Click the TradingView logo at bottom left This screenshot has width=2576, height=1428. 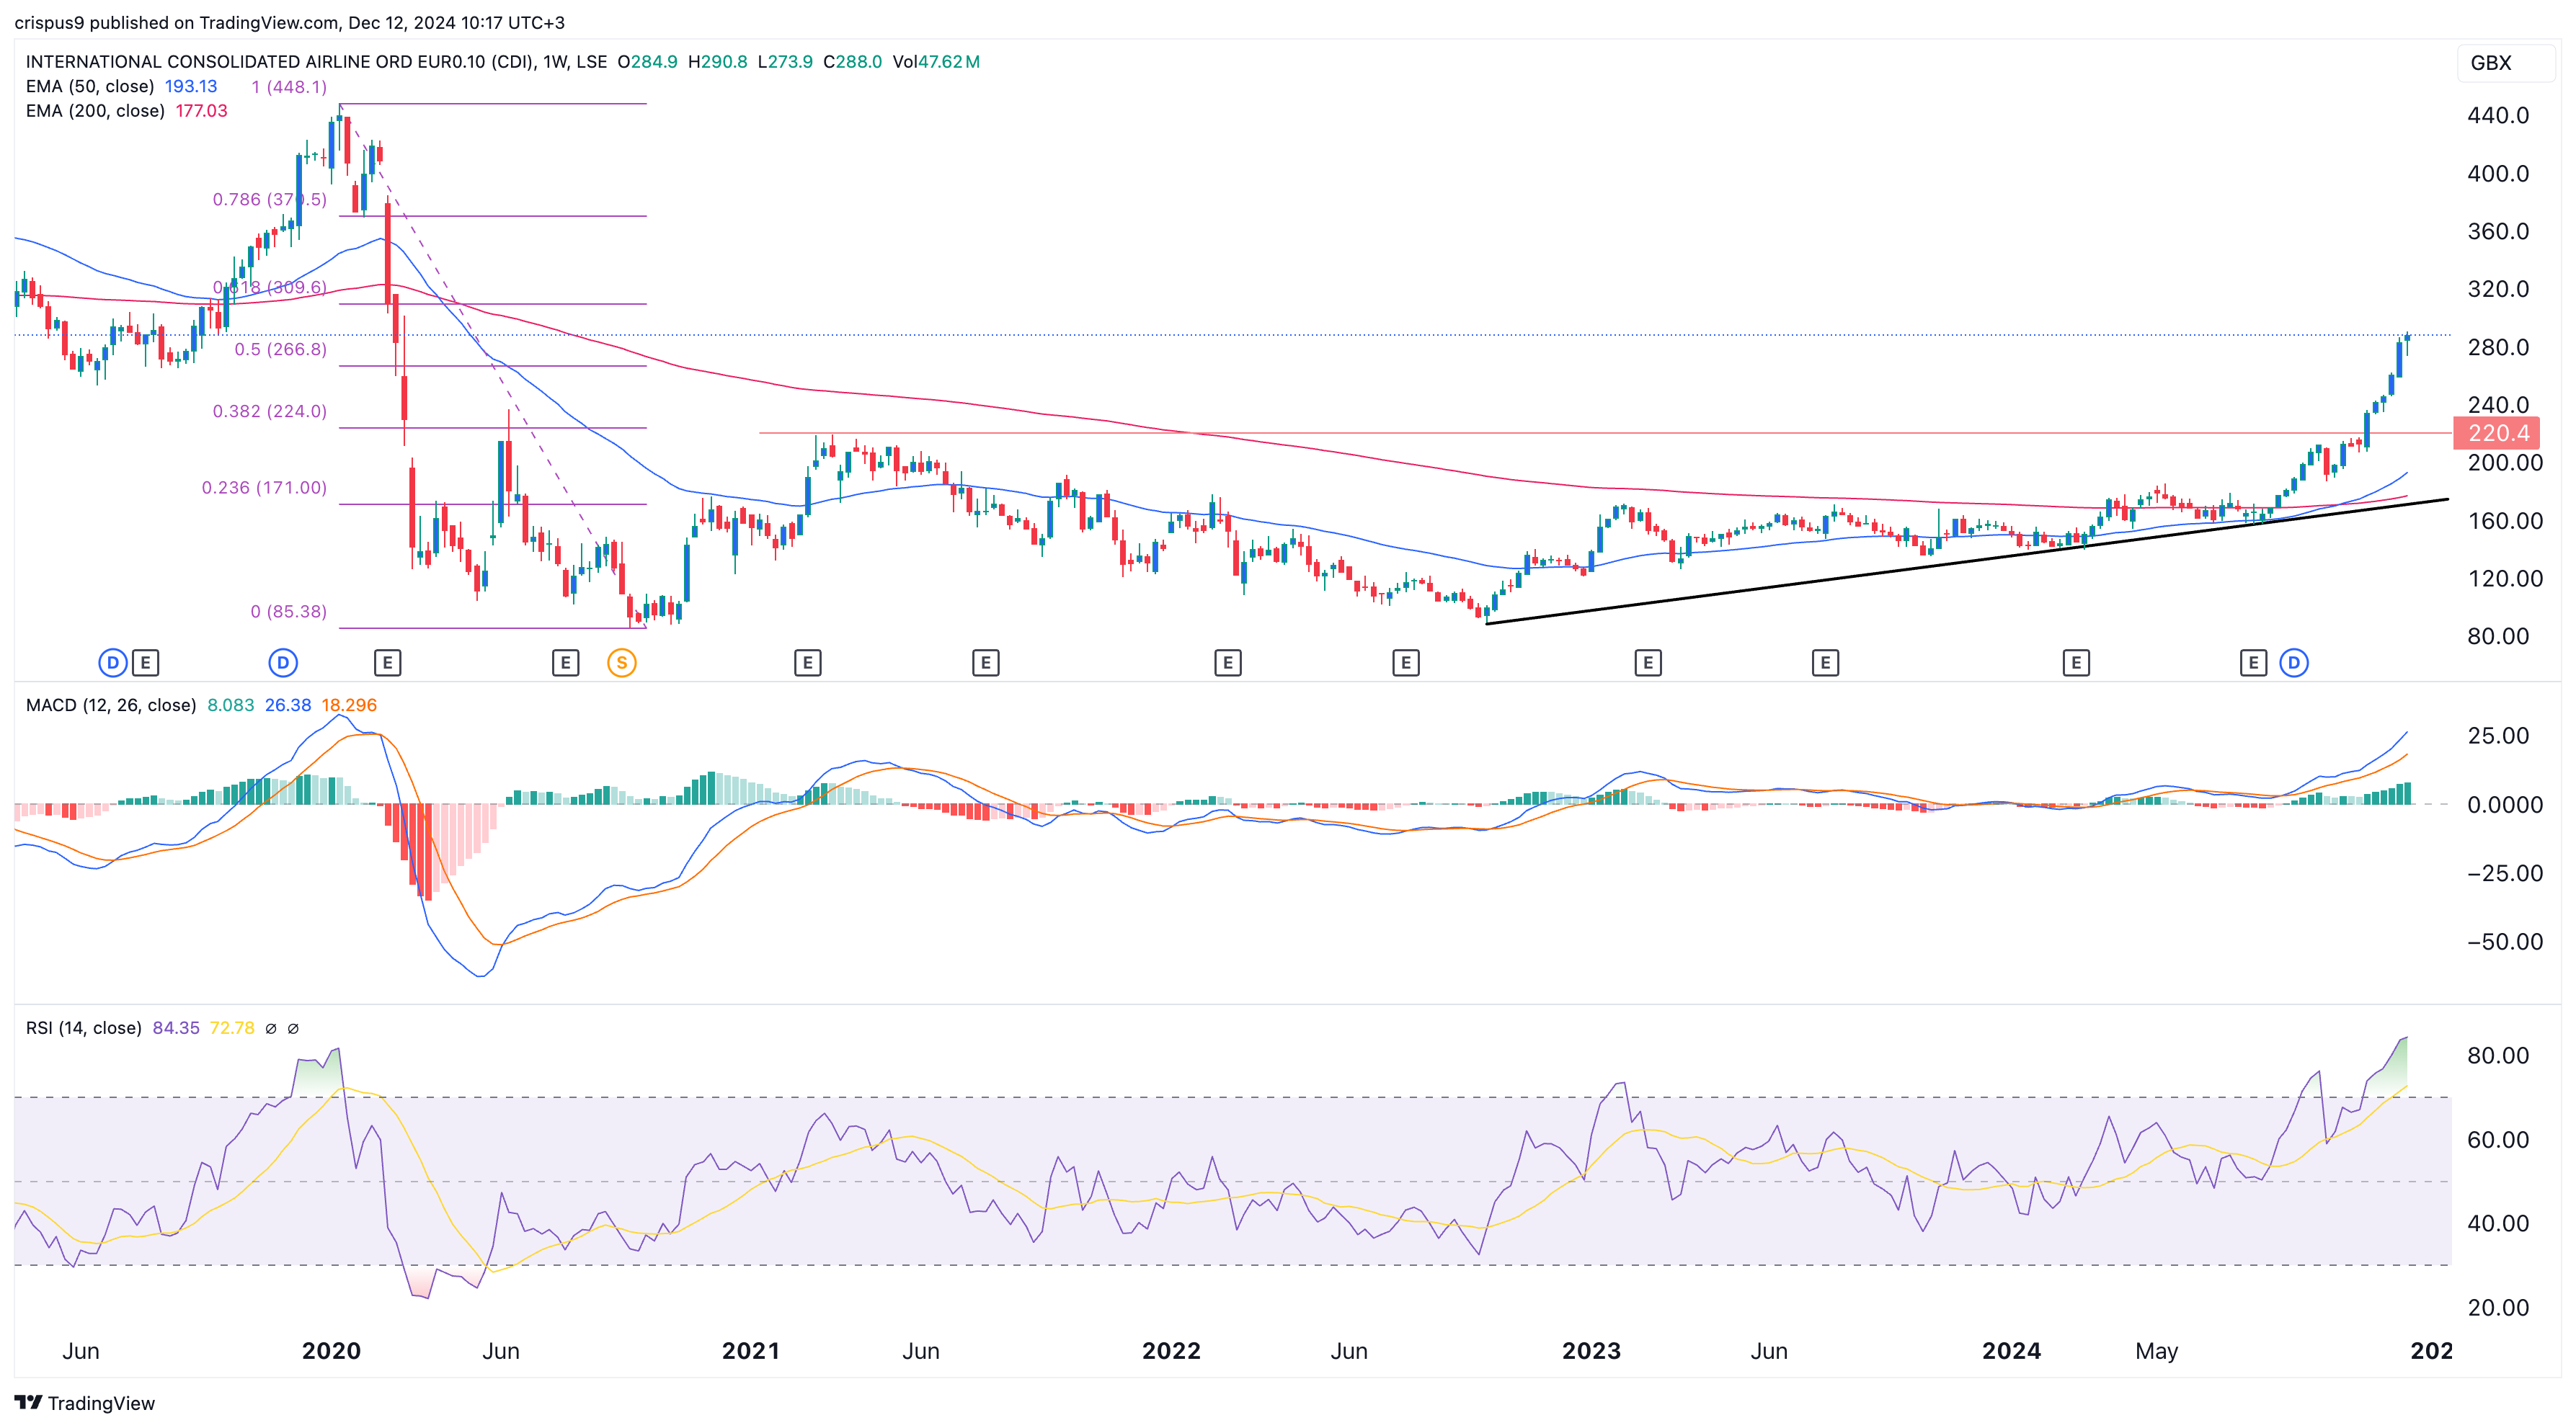pyautogui.click(x=85, y=1403)
